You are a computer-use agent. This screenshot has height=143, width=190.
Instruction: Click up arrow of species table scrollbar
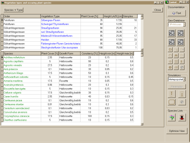coord(142,53)
